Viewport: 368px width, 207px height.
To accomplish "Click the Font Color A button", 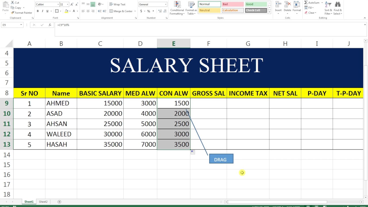I will coord(74,11).
